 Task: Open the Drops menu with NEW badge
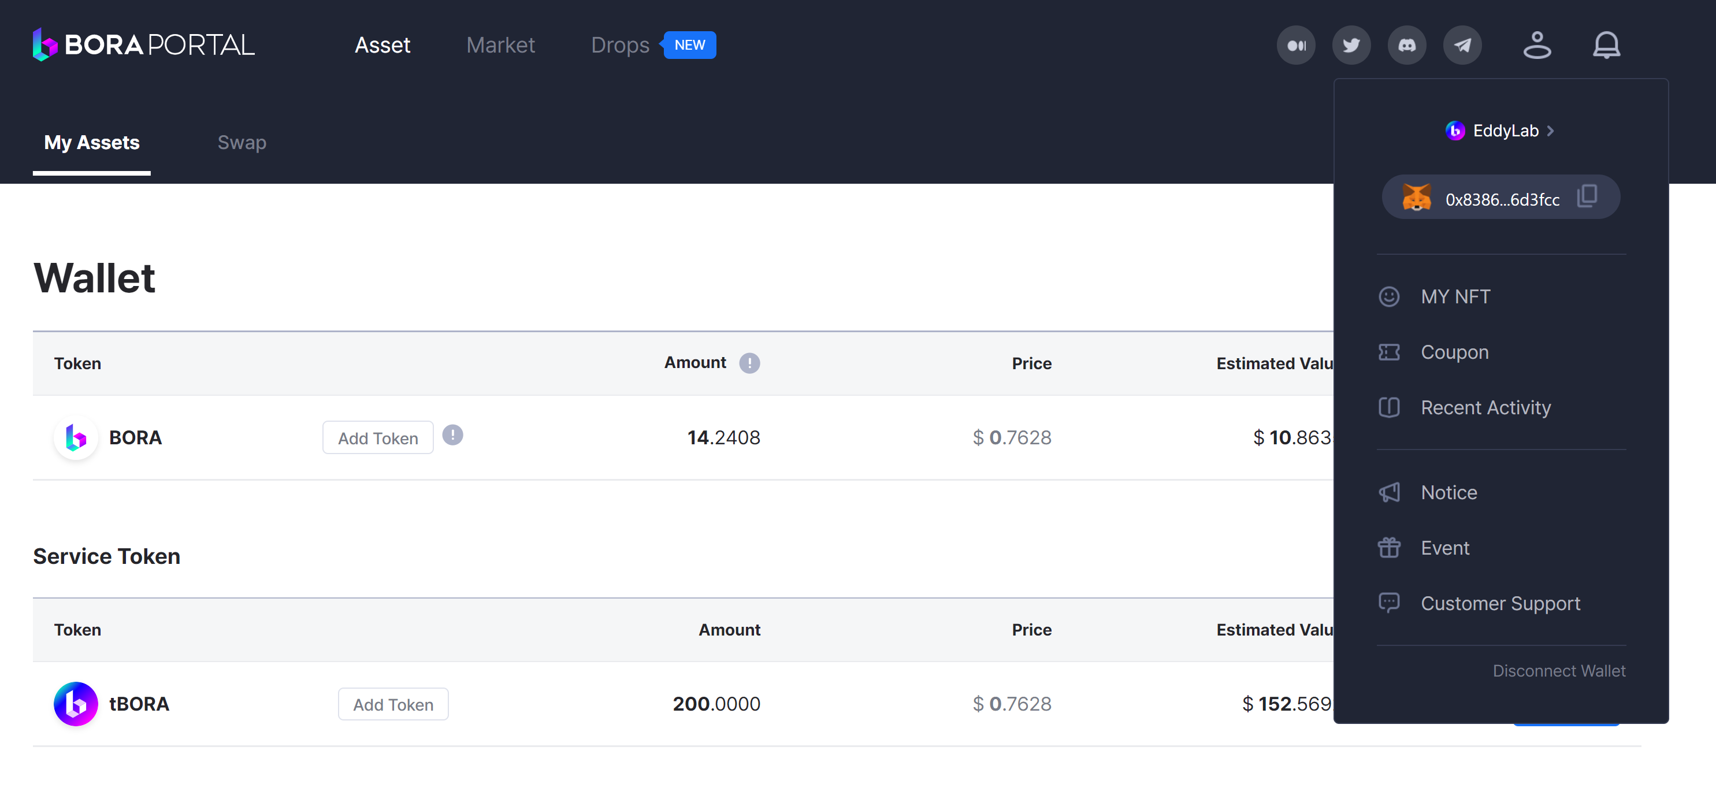pos(619,45)
